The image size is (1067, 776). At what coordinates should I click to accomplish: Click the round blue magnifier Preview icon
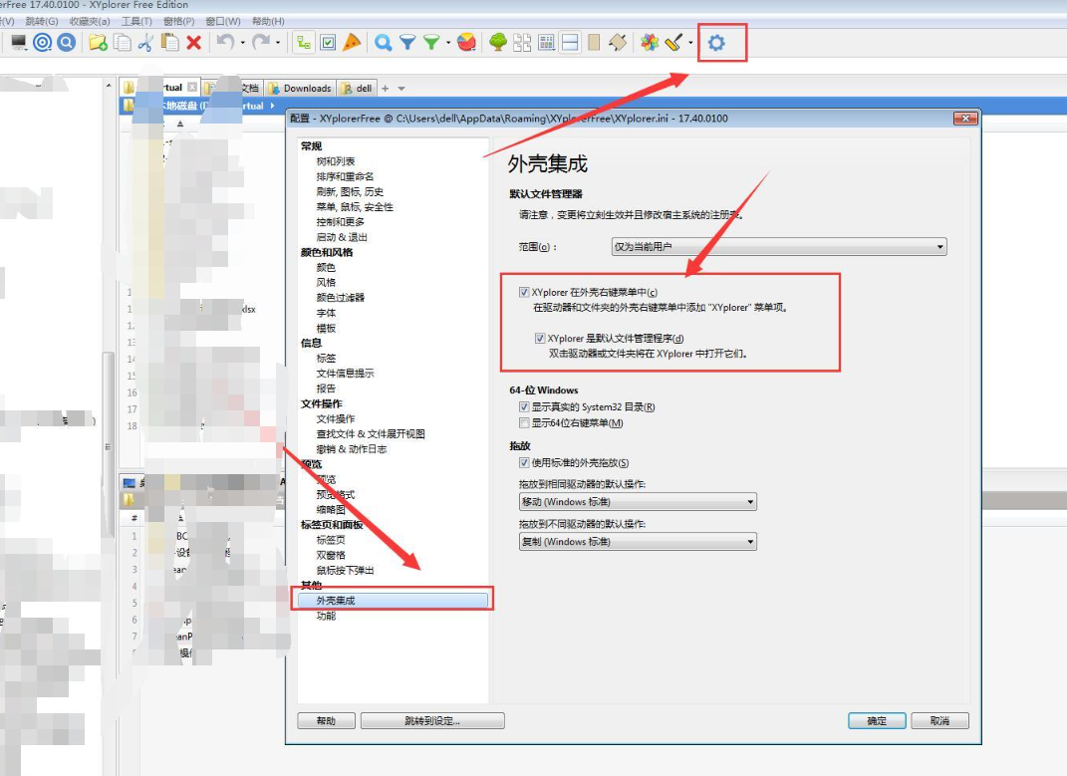pos(66,43)
